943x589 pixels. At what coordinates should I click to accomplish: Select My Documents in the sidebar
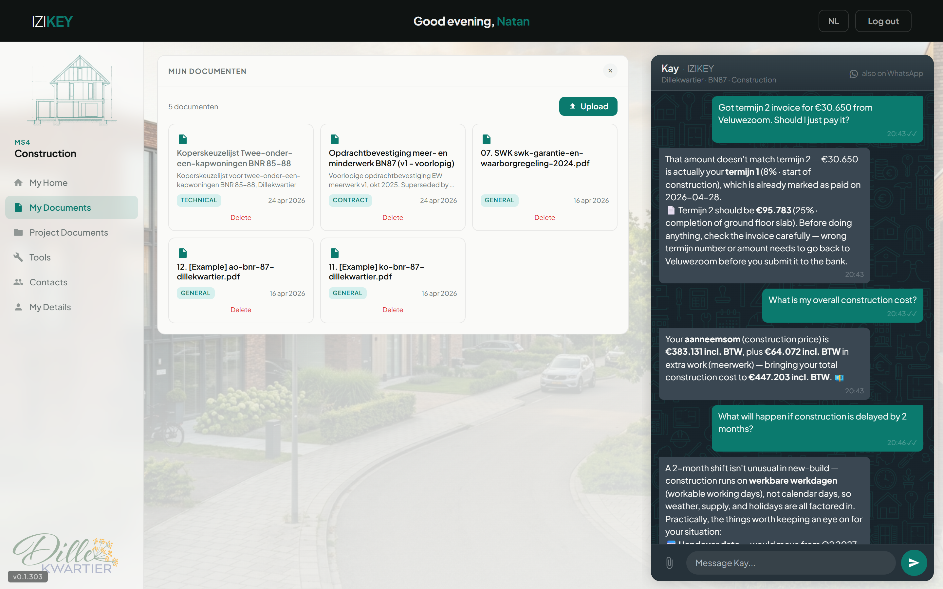point(72,208)
